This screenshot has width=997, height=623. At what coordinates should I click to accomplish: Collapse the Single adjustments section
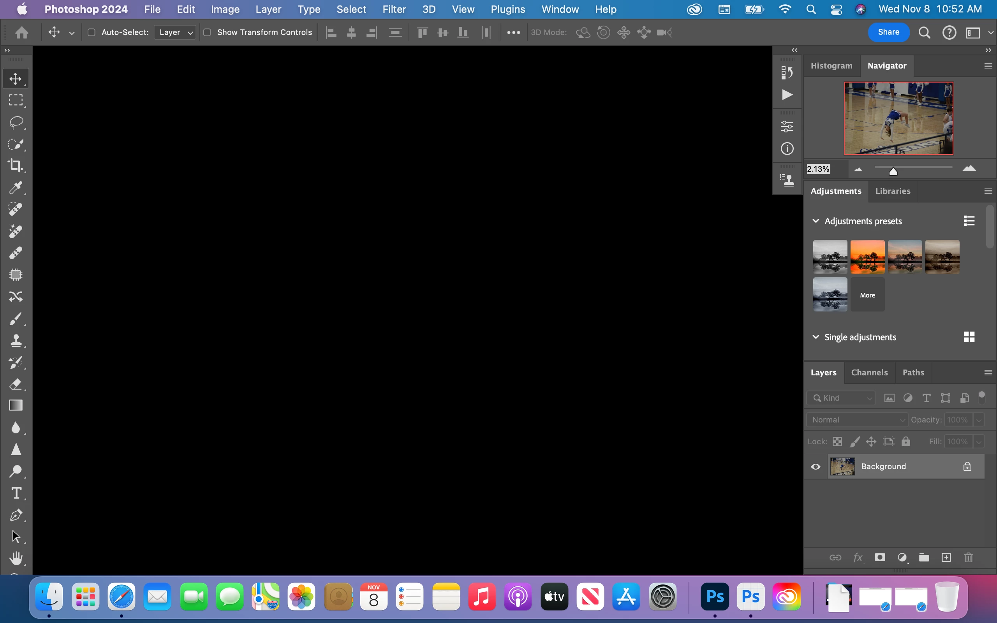click(x=815, y=337)
